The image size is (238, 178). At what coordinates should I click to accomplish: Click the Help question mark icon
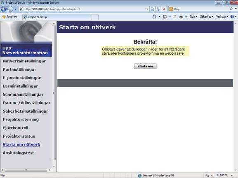point(232,16)
